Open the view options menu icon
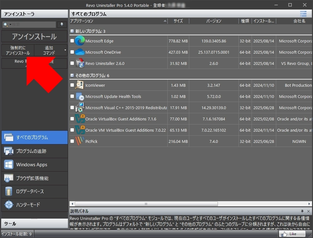This screenshot has height=238, width=313. pyautogui.click(x=303, y=14)
